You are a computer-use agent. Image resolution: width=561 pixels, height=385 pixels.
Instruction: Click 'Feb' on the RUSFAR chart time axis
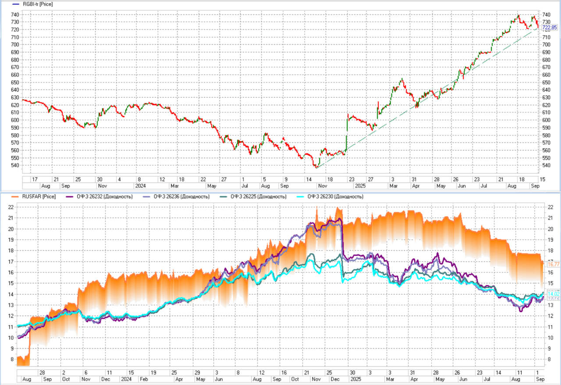(144, 378)
